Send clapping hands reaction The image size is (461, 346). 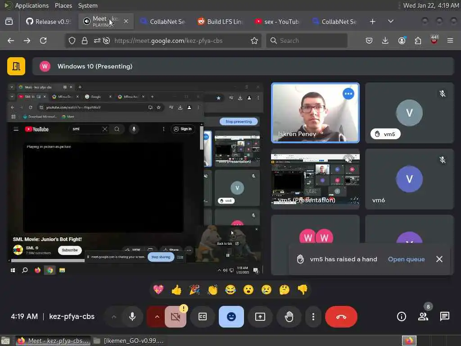click(212, 290)
